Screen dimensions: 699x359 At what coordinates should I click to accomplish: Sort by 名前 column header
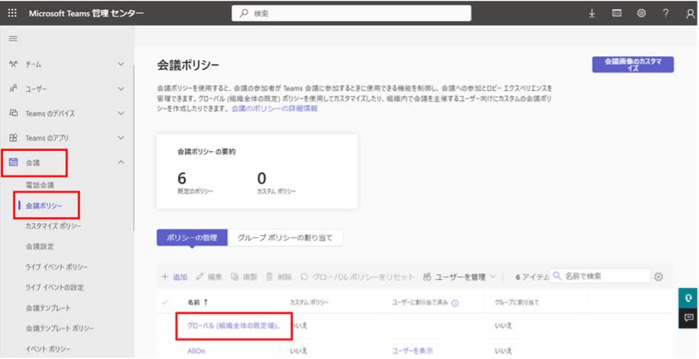point(197,303)
